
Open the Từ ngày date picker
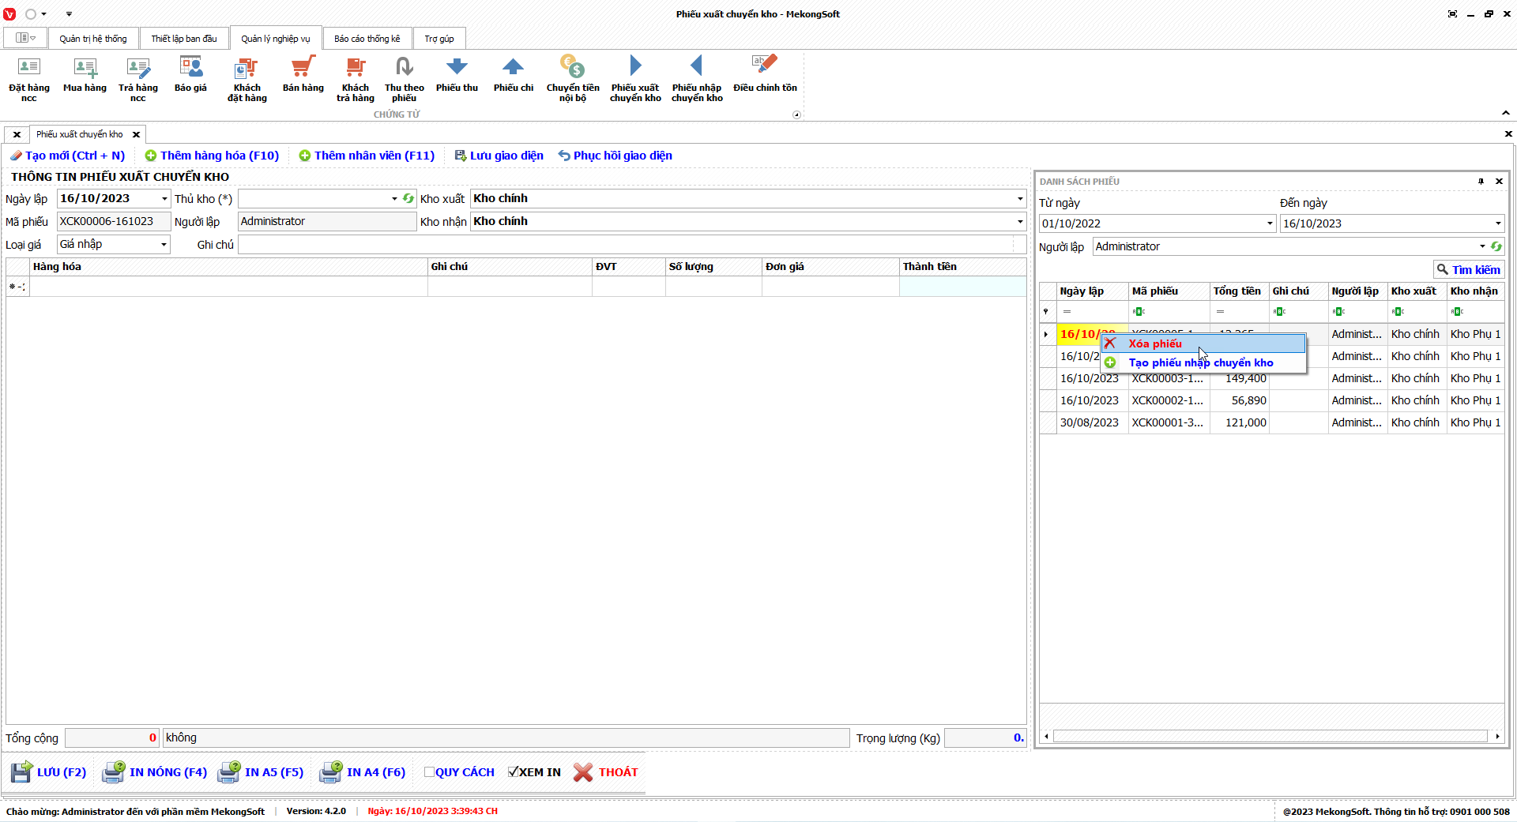click(x=1270, y=223)
